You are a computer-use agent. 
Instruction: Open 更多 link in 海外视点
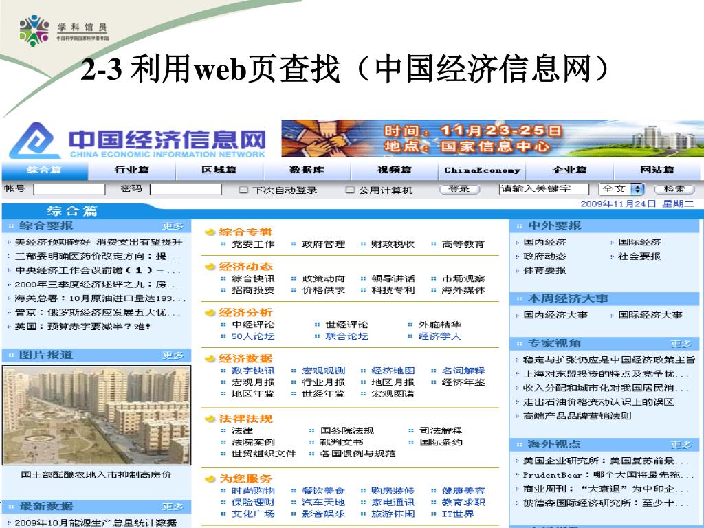(681, 445)
